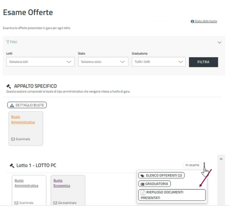Click the gavel icon next to Lotto 1

click(11, 166)
